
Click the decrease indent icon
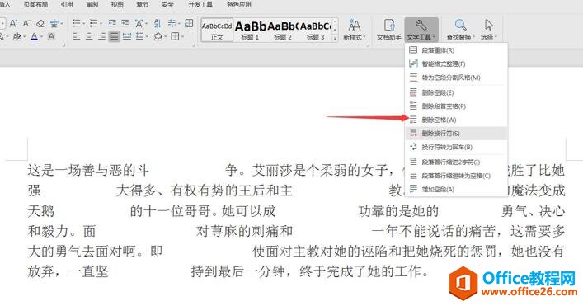[112, 24]
